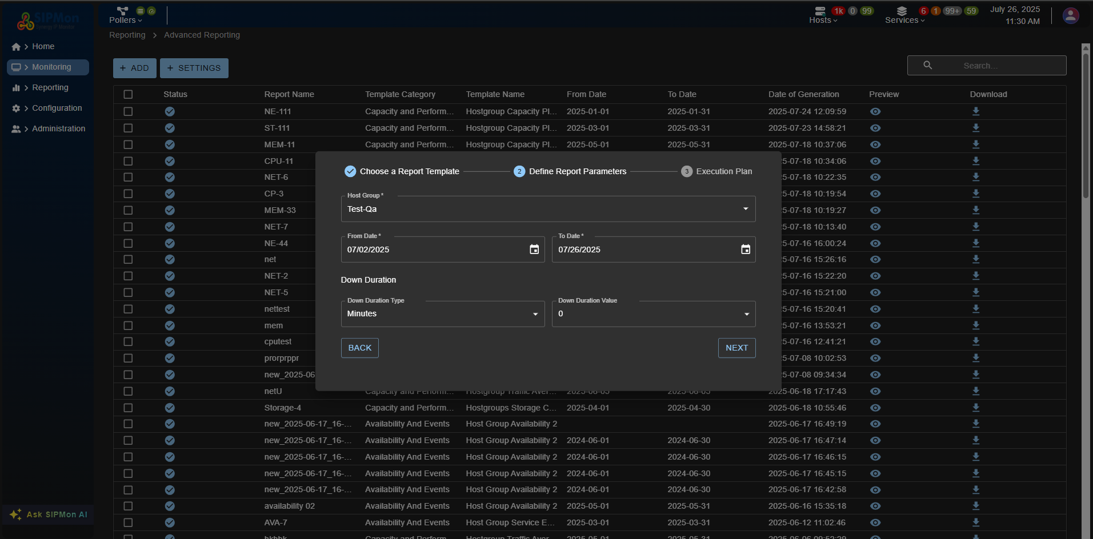Expand the Down Duration Type dropdown
Viewport: 1093px width, 539px height.
[534, 313]
